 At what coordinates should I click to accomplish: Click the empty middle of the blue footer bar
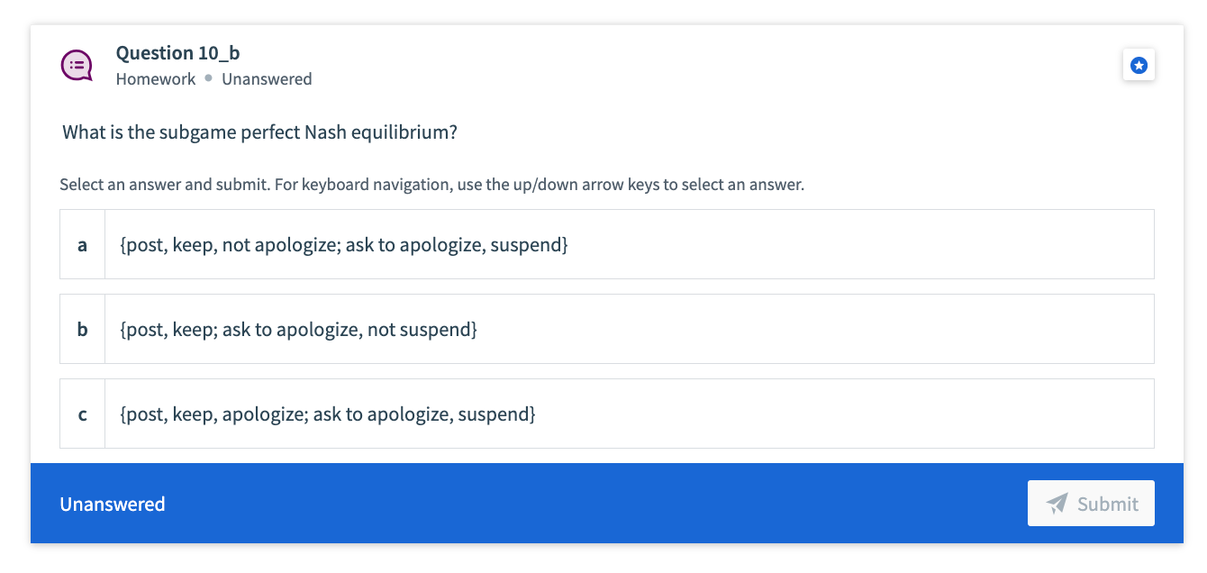click(594, 504)
